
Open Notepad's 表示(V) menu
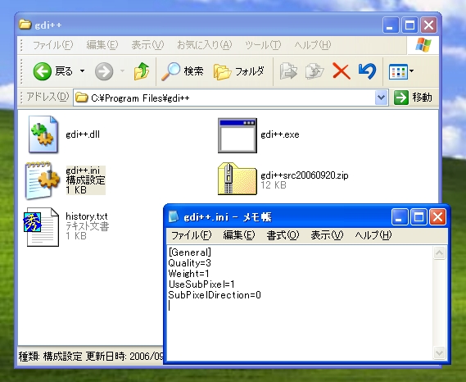327,235
